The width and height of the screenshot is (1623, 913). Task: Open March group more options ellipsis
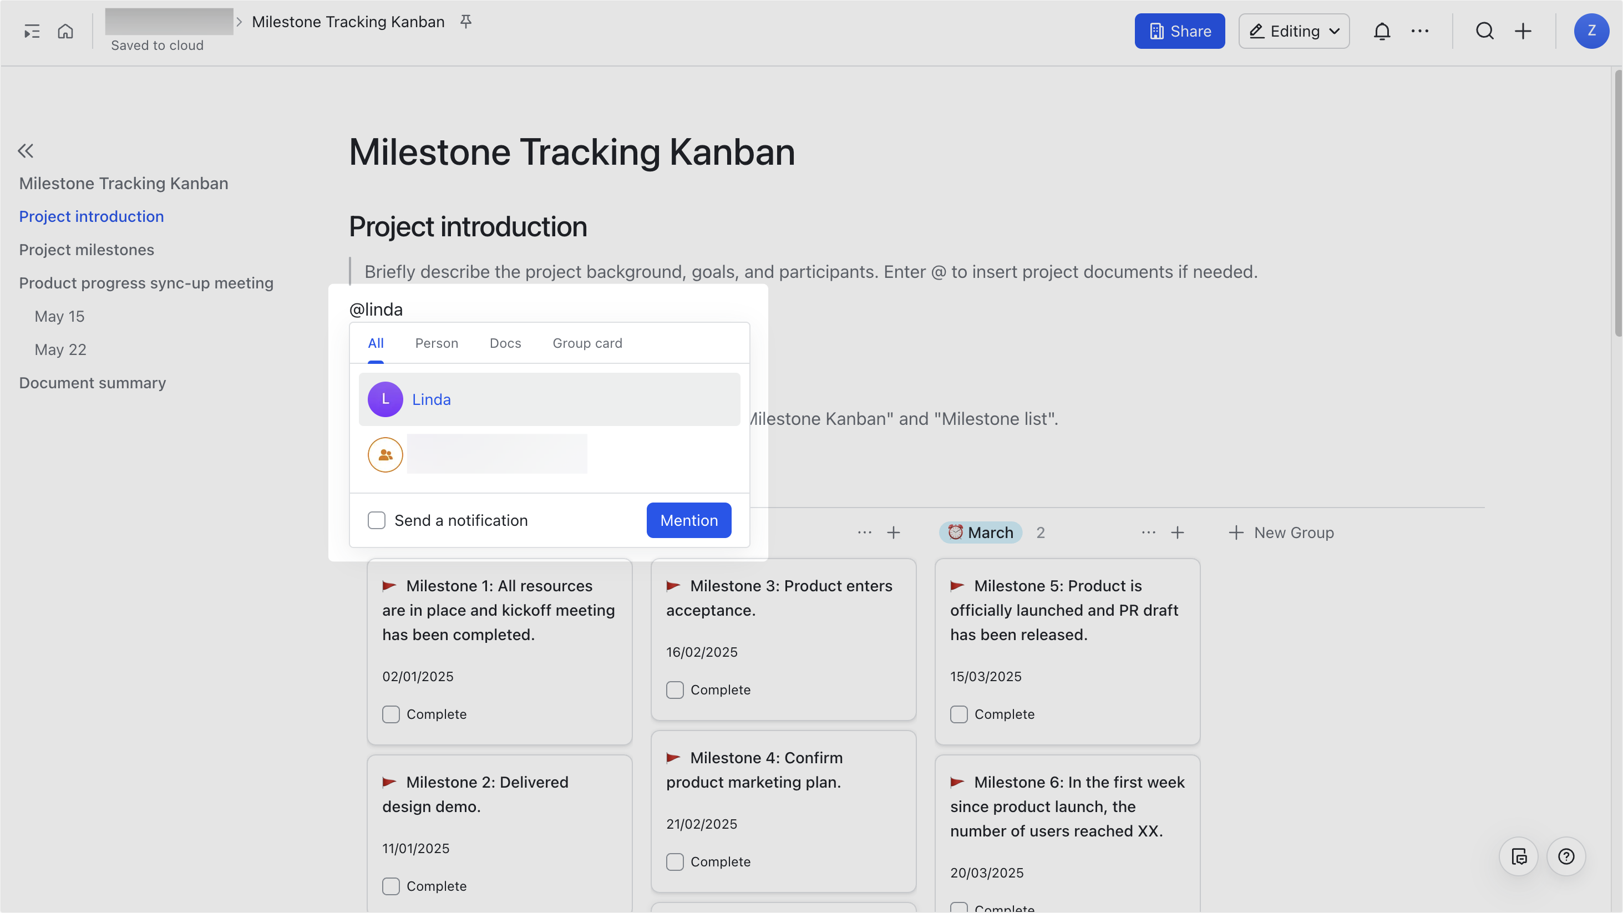(x=1149, y=532)
